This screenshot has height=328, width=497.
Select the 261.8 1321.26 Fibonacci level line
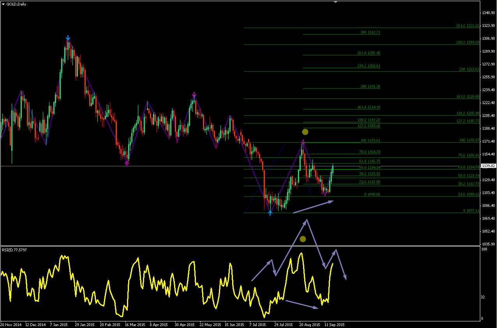pyautogui.click(x=362, y=28)
